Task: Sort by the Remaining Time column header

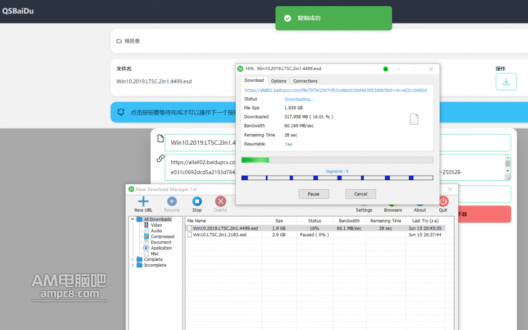Action: tap(386, 221)
